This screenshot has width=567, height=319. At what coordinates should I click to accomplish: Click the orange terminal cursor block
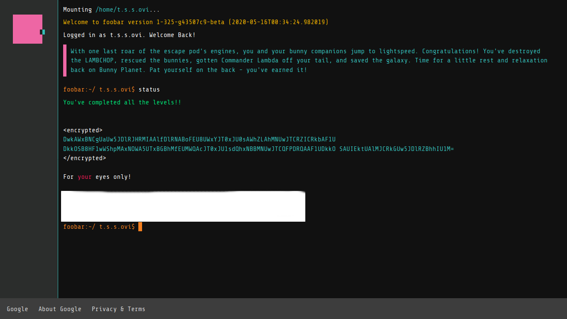[x=140, y=227]
